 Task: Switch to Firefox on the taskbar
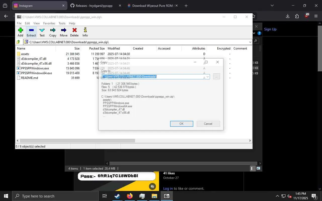[130, 196]
